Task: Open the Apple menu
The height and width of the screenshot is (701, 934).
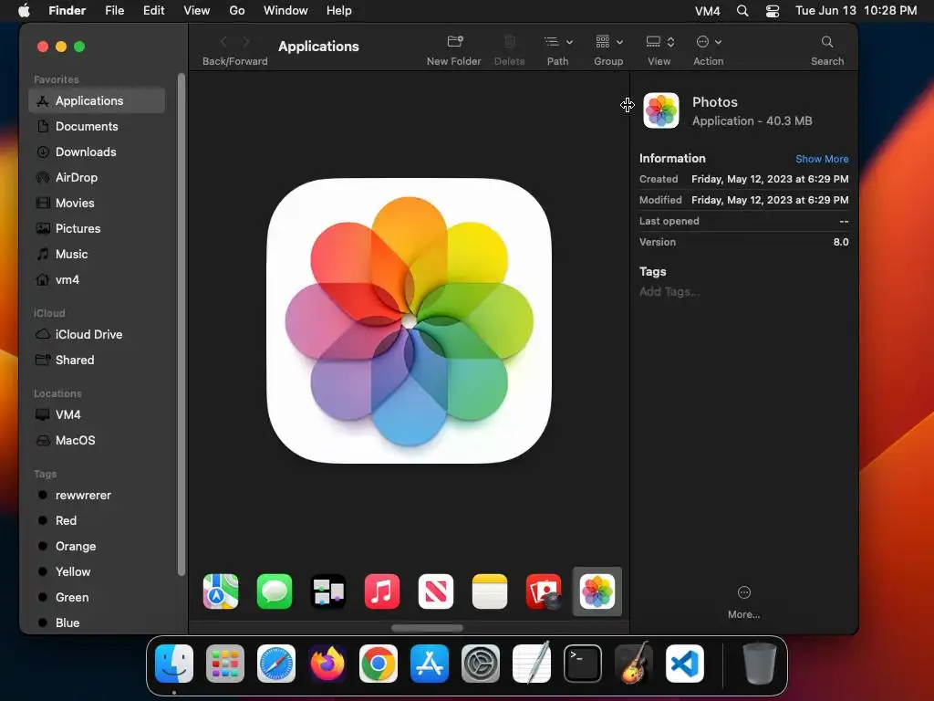Action: click(24, 11)
